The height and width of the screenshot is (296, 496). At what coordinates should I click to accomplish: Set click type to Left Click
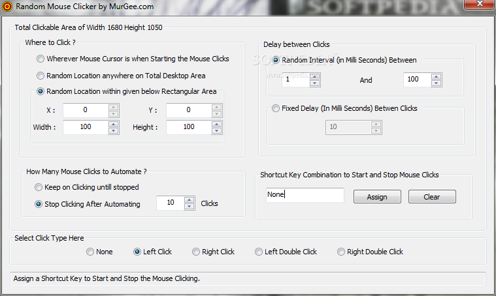(x=137, y=252)
